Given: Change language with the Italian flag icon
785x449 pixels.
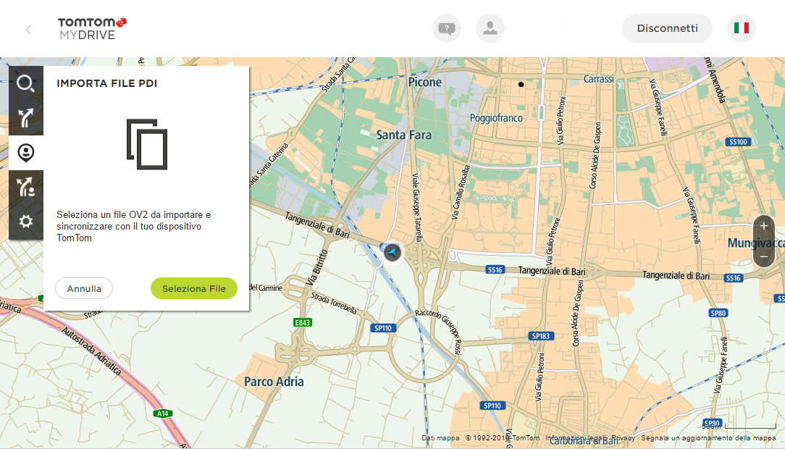Looking at the screenshot, I should (742, 28).
